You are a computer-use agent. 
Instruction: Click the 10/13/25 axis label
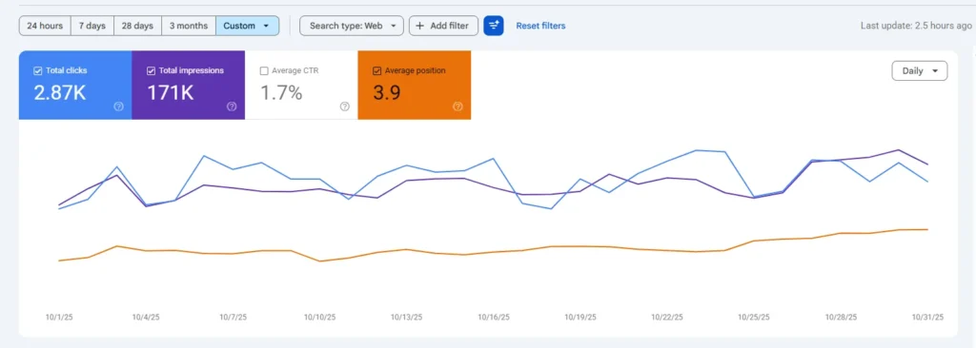click(406, 317)
